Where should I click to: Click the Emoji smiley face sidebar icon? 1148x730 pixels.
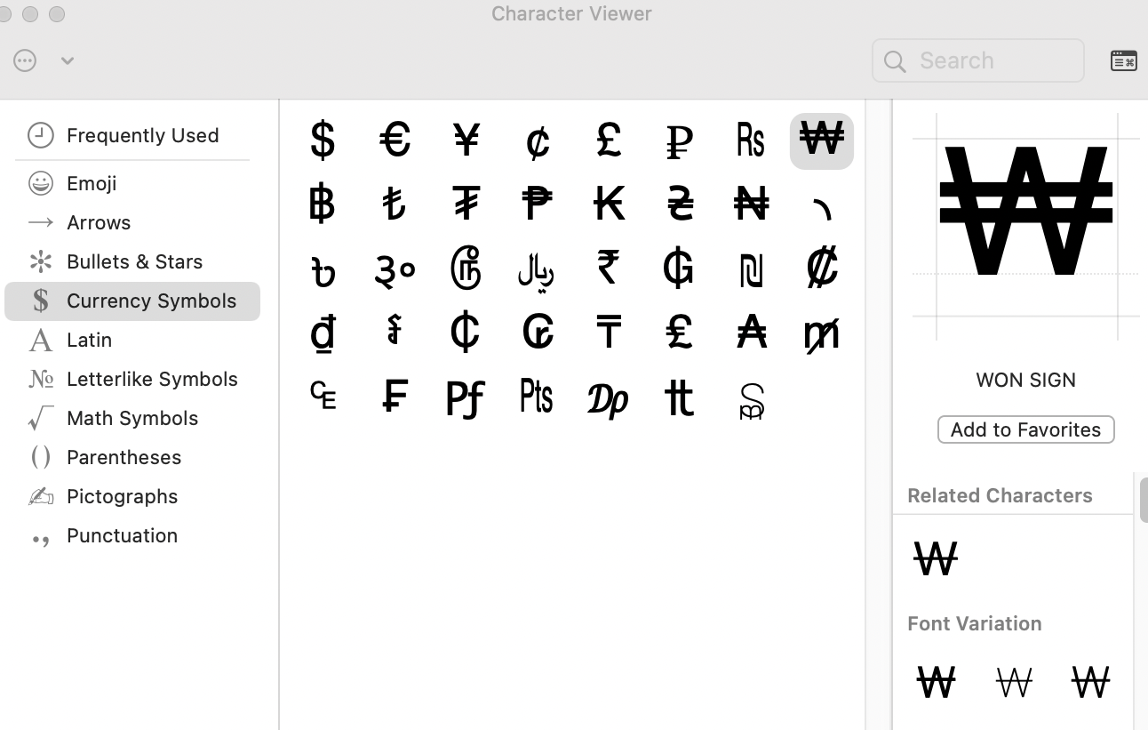click(39, 183)
